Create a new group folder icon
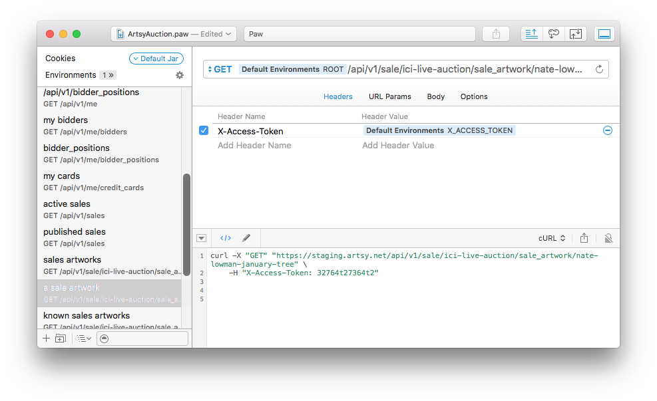This screenshot has width=657, height=401. tap(61, 338)
